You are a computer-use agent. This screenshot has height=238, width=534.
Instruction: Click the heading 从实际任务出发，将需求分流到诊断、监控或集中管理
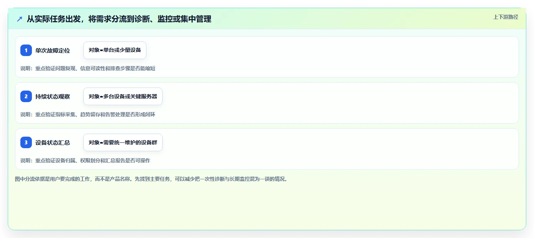[x=119, y=19]
